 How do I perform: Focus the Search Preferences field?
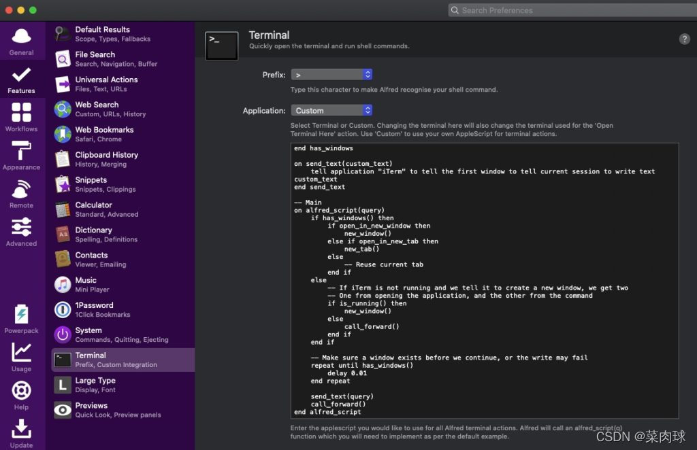[x=572, y=10]
